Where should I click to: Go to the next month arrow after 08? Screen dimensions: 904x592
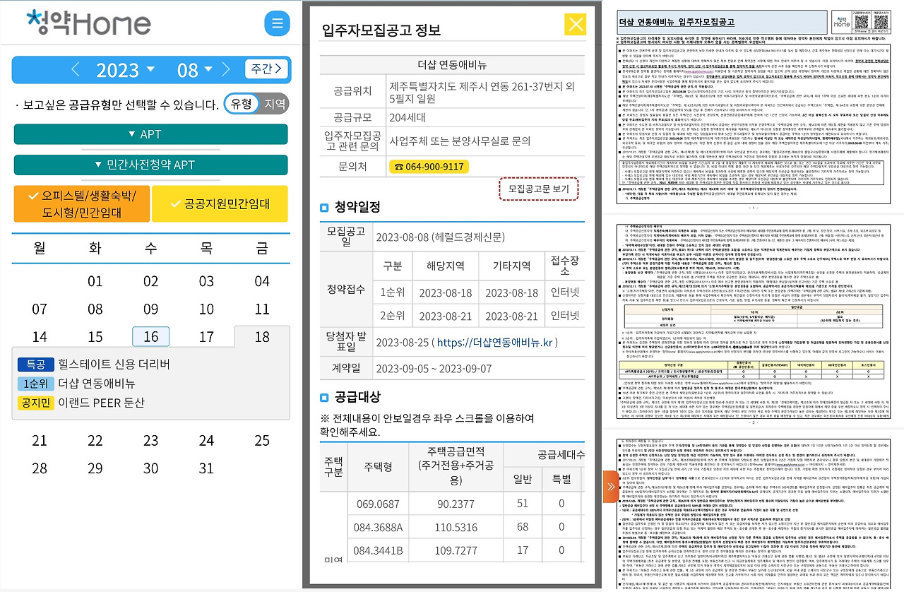(x=226, y=70)
